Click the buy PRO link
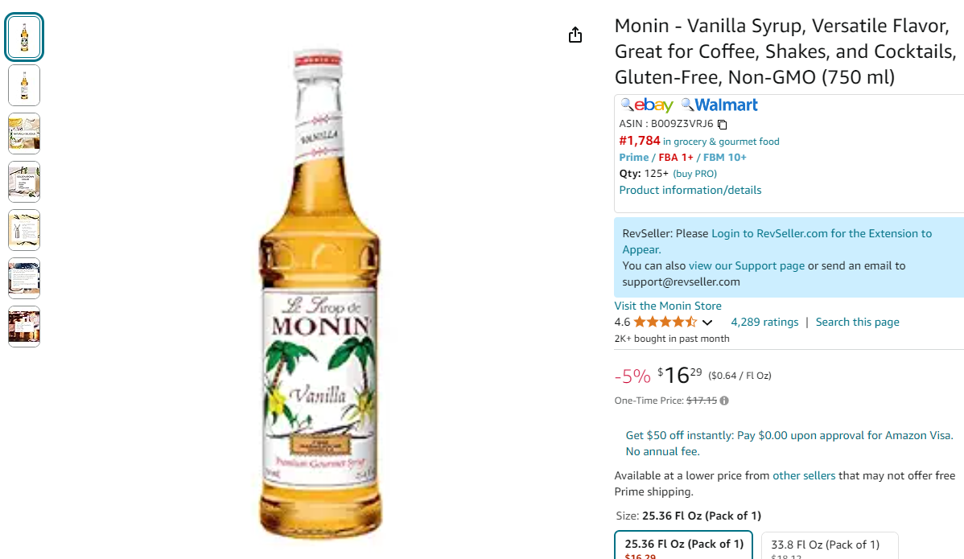964x559 pixels. (x=694, y=174)
